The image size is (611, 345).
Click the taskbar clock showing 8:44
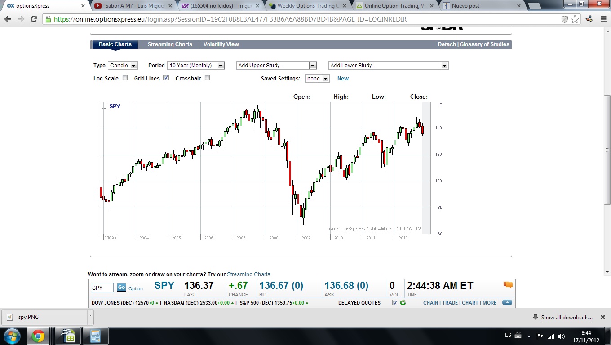(586, 336)
